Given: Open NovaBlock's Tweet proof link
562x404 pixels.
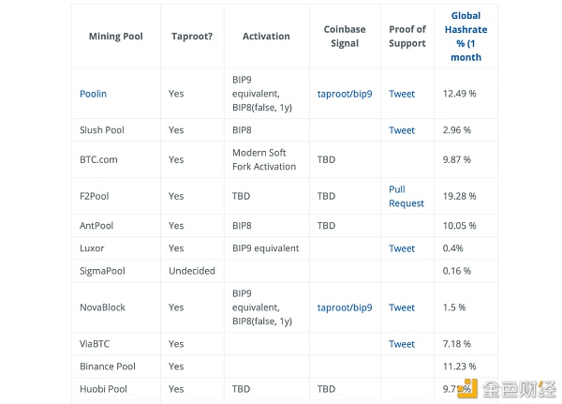Looking at the screenshot, I should pos(402,307).
